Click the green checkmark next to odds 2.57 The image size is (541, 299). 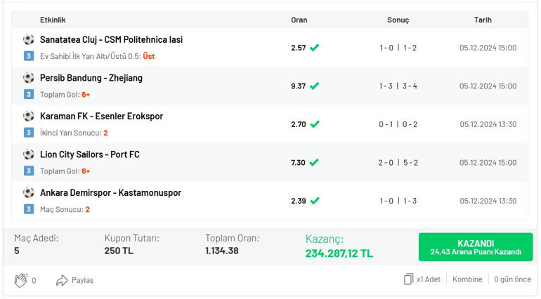[x=314, y=48]
